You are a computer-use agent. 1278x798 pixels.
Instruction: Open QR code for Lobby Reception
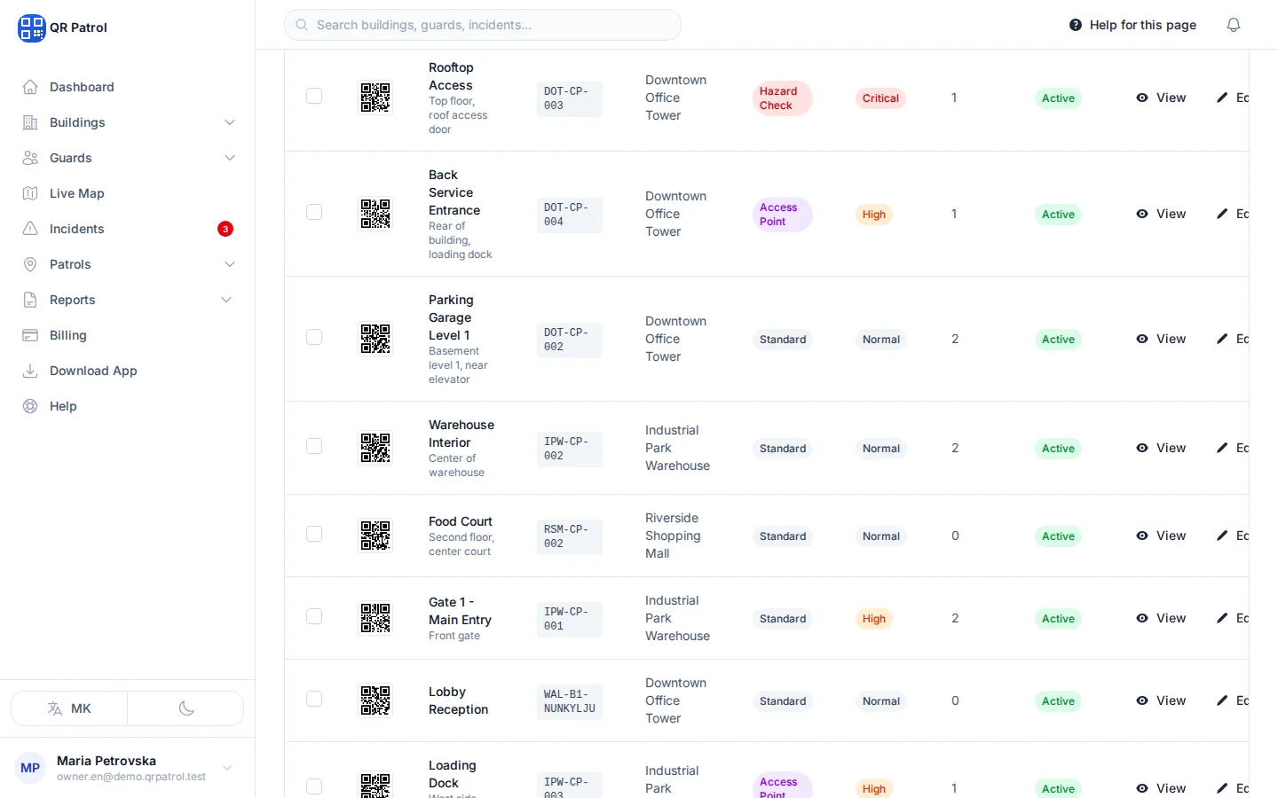(x=375, y=700)
